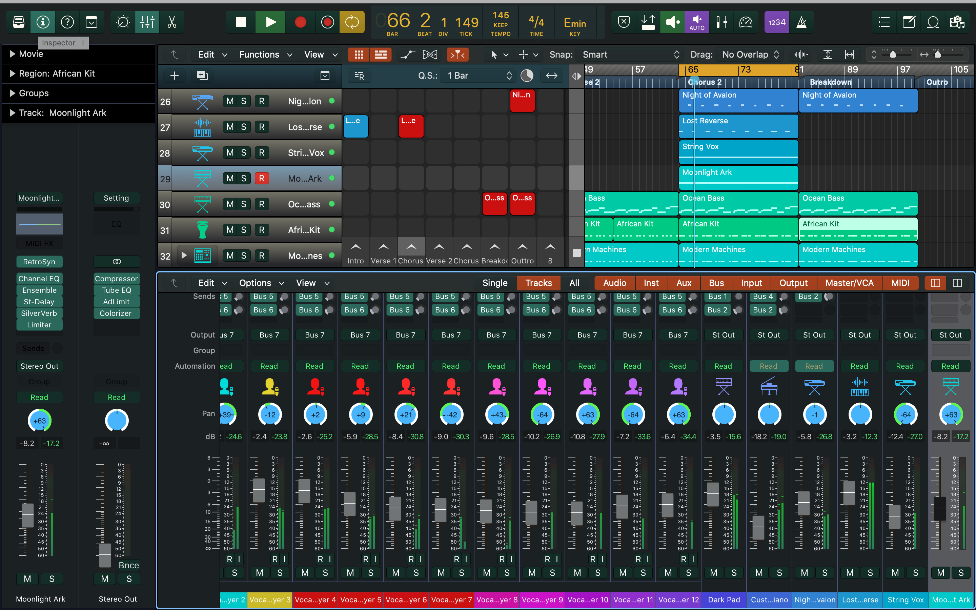Image resolution: width=976 pixels, height=610 pixels.
Task: Click the Scissors editor toolbar icon
Action: tap(172, 22)
